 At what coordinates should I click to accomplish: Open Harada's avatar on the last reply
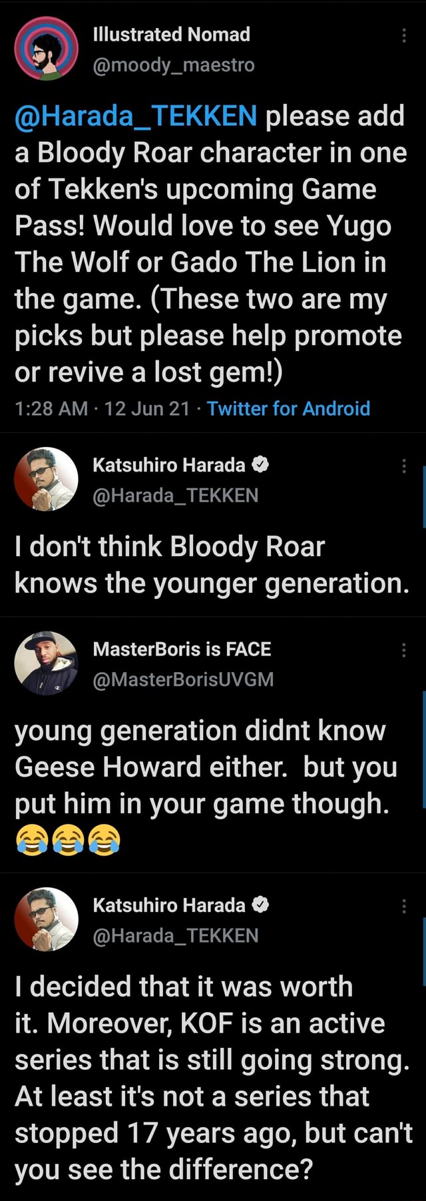(46, 919)
